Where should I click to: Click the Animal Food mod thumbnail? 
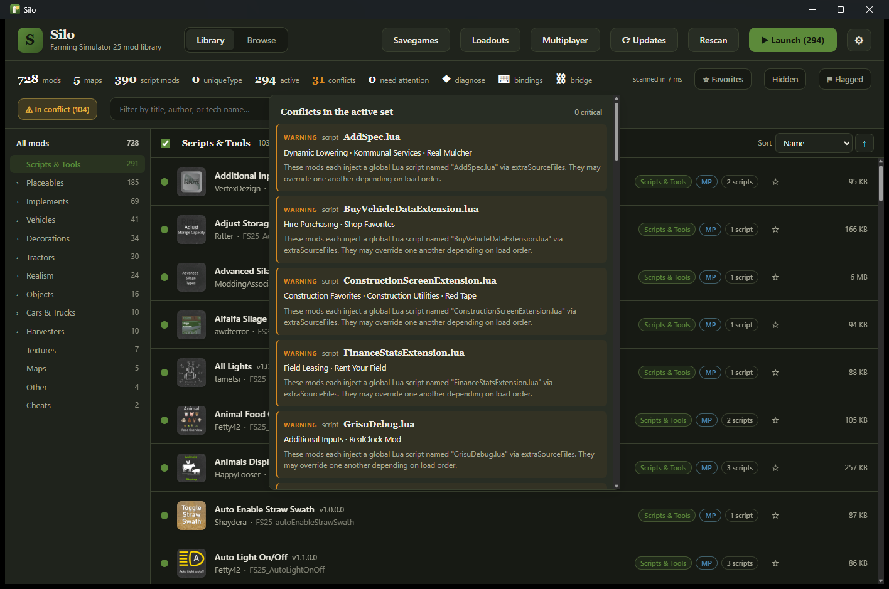coord(191,420)
